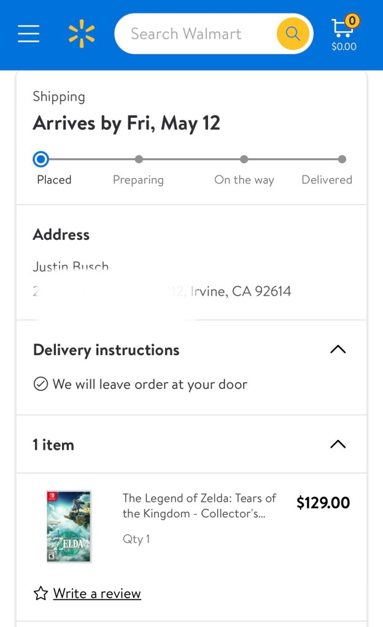
Task: Click the Zelda game cover thumbnail
Action: point(69,526)
